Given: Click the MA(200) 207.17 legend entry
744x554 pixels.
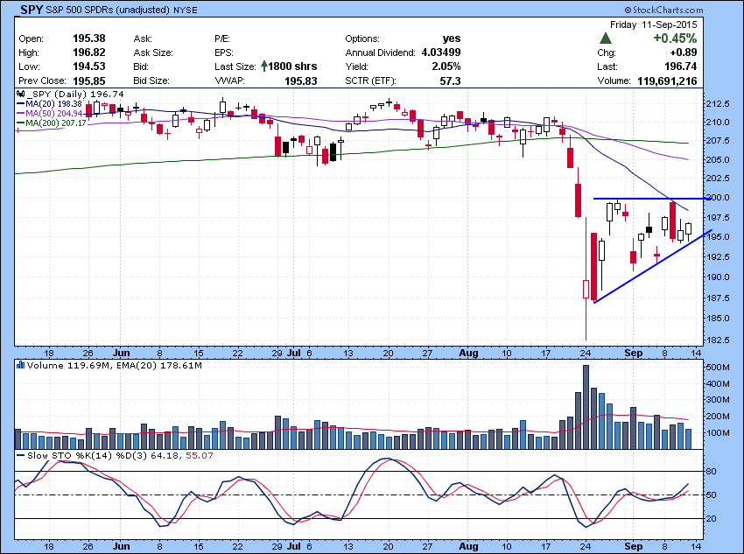Looking at the screenshot, I should tap(52, 123).
